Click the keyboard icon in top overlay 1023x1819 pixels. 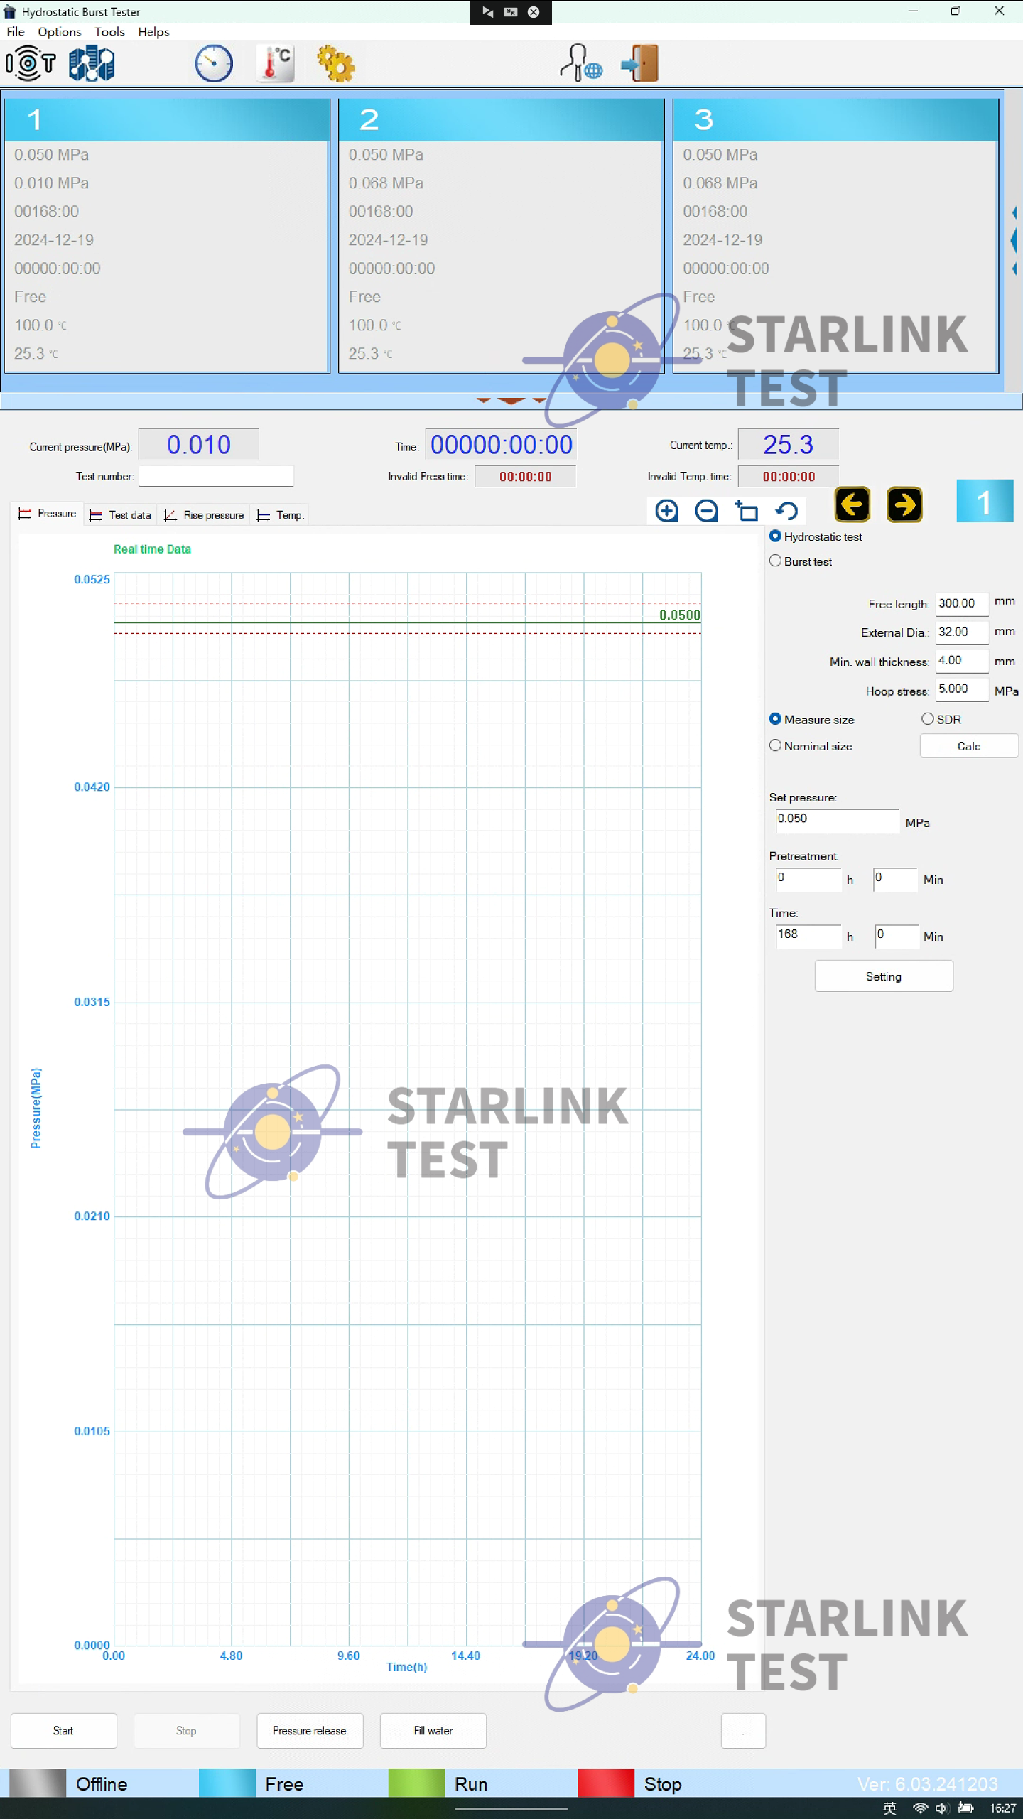pos(511,12)
